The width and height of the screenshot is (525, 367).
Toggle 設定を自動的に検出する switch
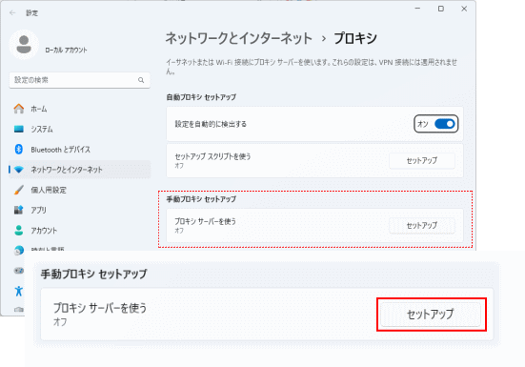pyautogui.click(x=445, y=124)
